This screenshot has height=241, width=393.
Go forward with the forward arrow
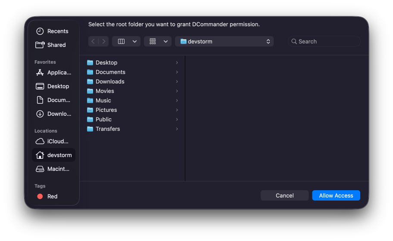click(x=103, y=42)
